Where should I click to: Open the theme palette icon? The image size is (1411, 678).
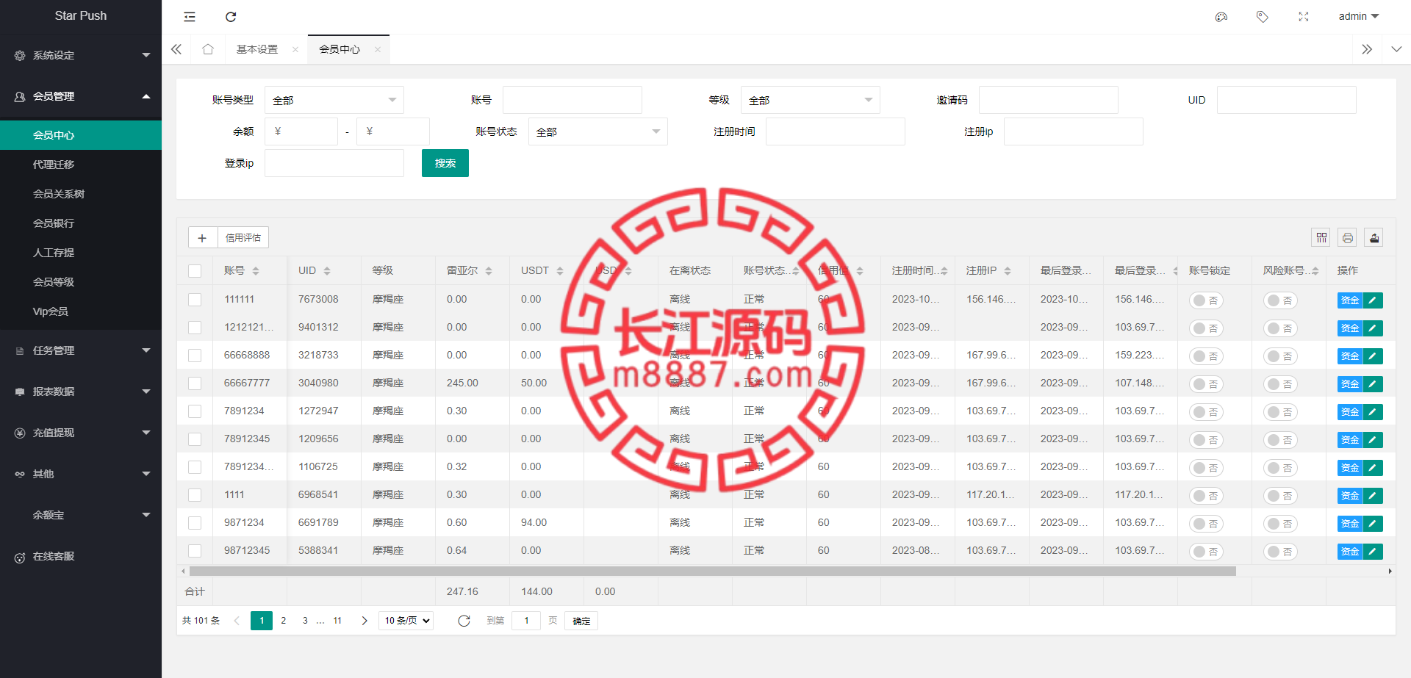[x=1221, y=17]
